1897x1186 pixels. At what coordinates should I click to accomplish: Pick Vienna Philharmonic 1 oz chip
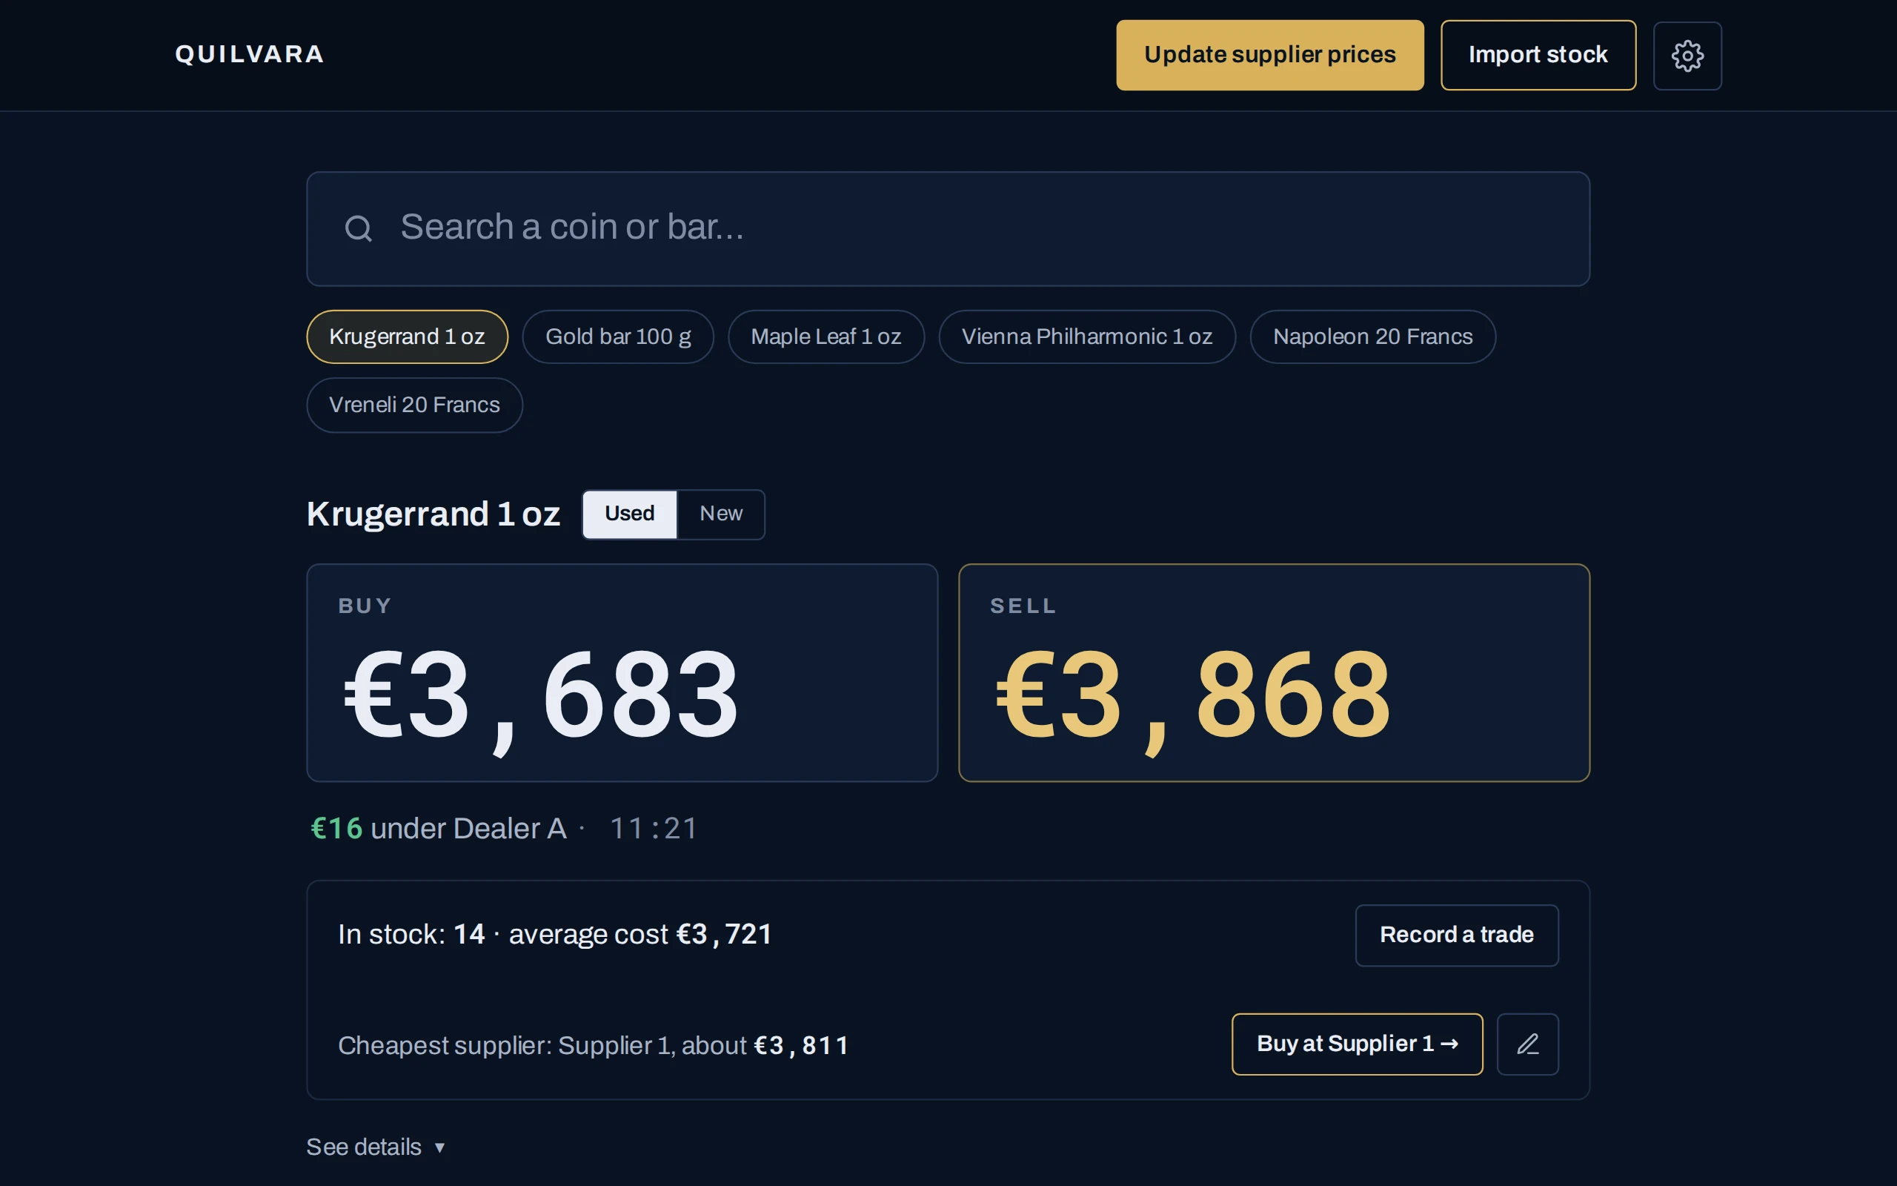click(x=1086, y=337)
